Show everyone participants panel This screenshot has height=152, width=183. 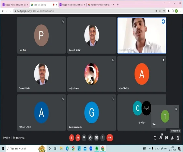pos(161,138)
